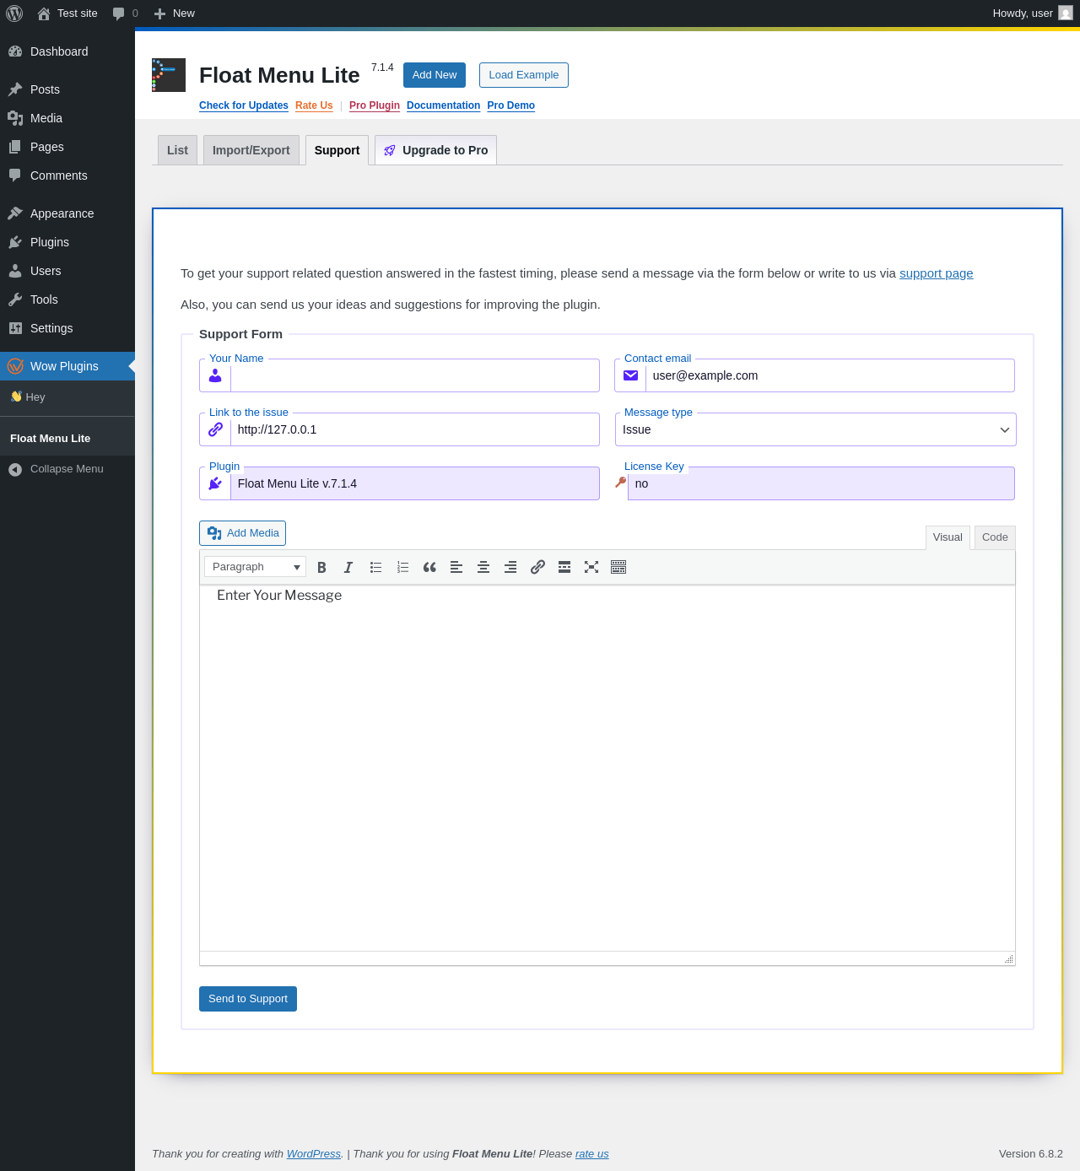The height and width of the screenshot is (1171, 1080).
Task: Insert a blockquote
Action: point(429,567)
